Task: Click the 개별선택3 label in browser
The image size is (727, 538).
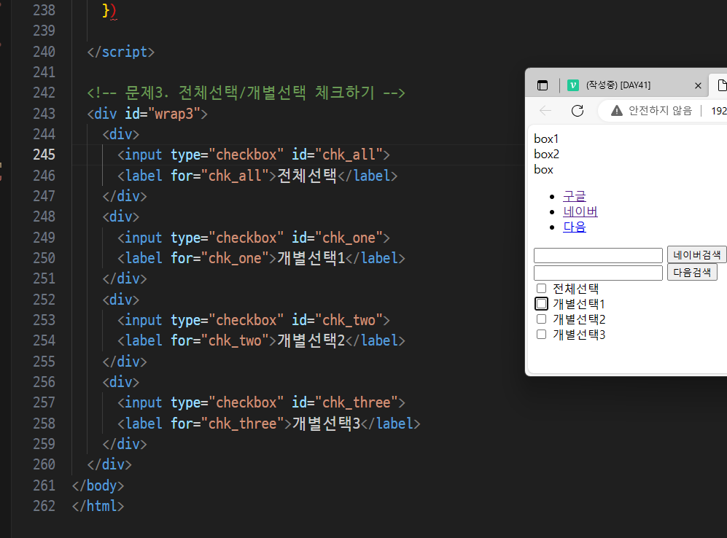Action: 579,335
